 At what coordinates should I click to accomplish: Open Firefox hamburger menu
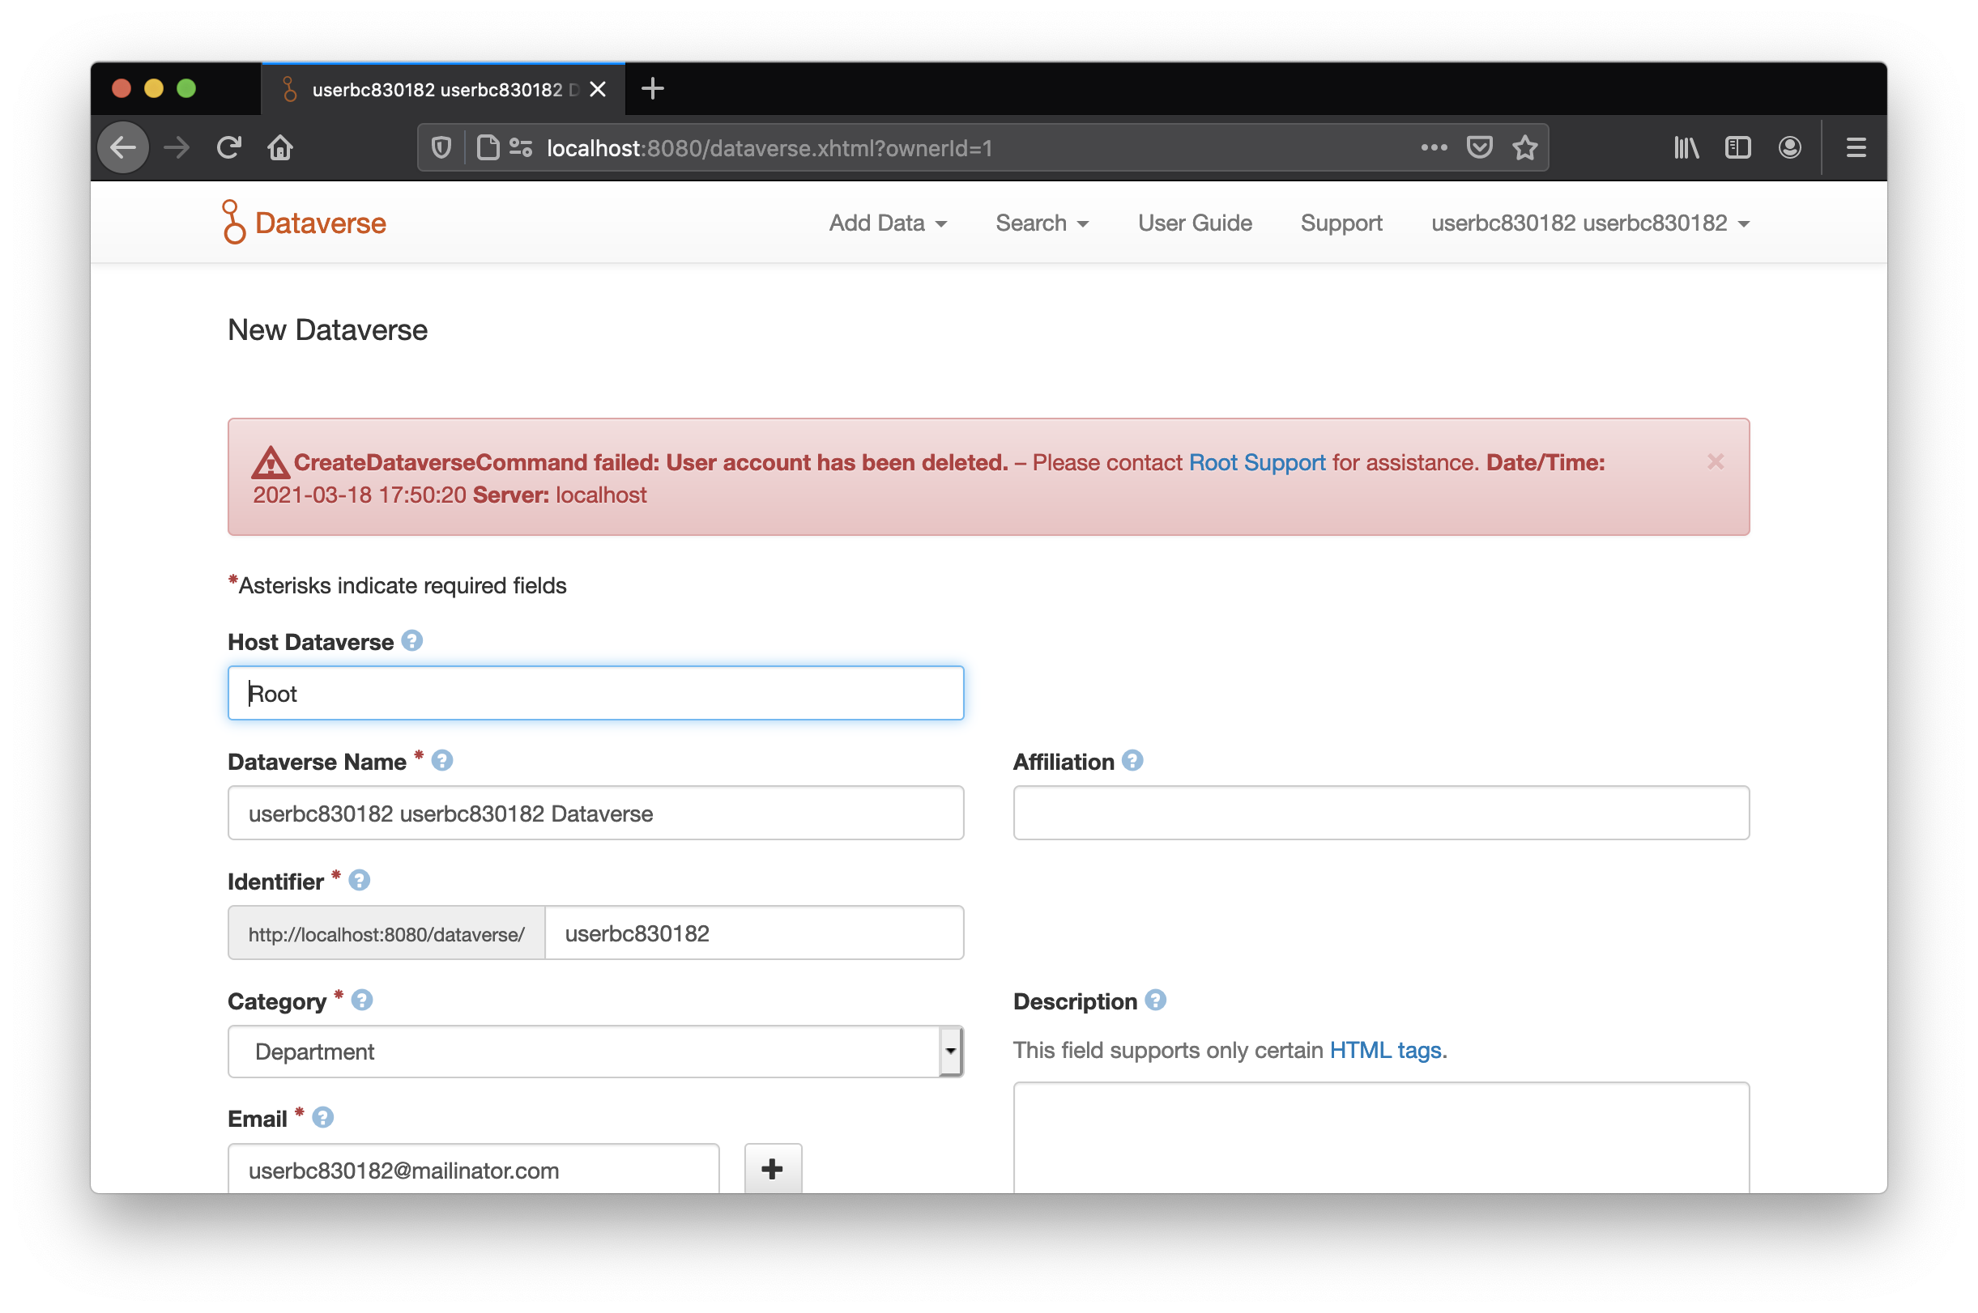click(1856, 148)
